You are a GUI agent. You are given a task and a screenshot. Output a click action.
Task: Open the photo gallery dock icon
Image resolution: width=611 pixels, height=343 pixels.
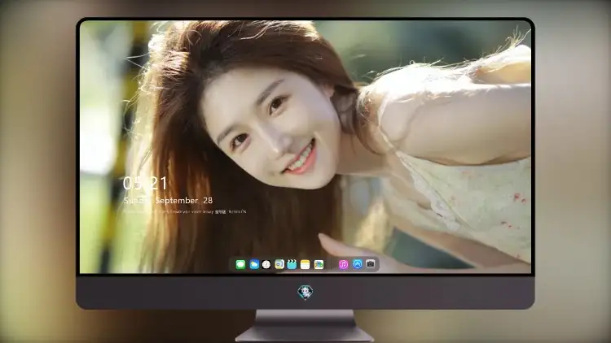tap(319, 264)
